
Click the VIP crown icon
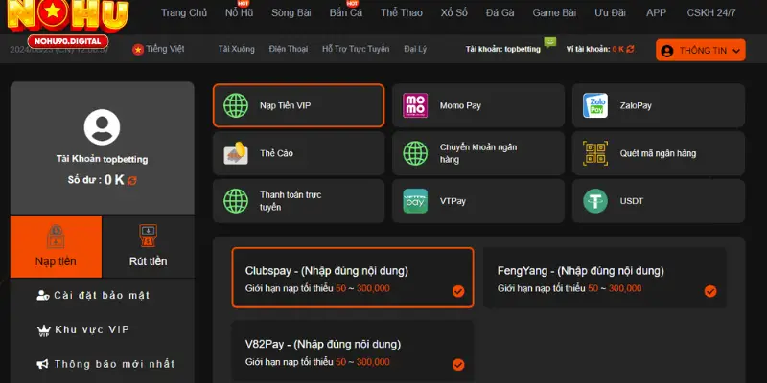(43, 330)
